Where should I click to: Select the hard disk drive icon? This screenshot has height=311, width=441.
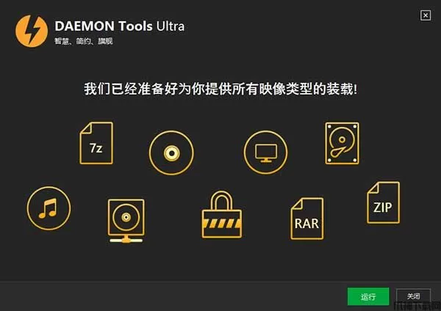[x=342, y=143]
